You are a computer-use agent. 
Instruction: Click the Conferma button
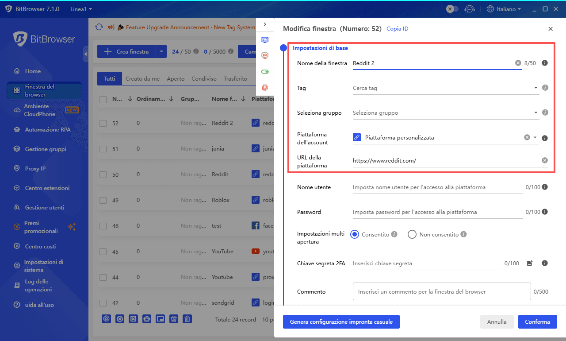[537, 322]
